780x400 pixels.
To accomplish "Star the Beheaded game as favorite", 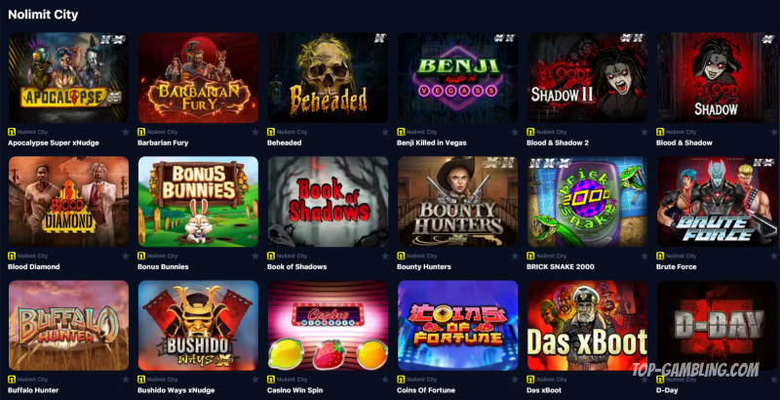I will click(385, 132).
